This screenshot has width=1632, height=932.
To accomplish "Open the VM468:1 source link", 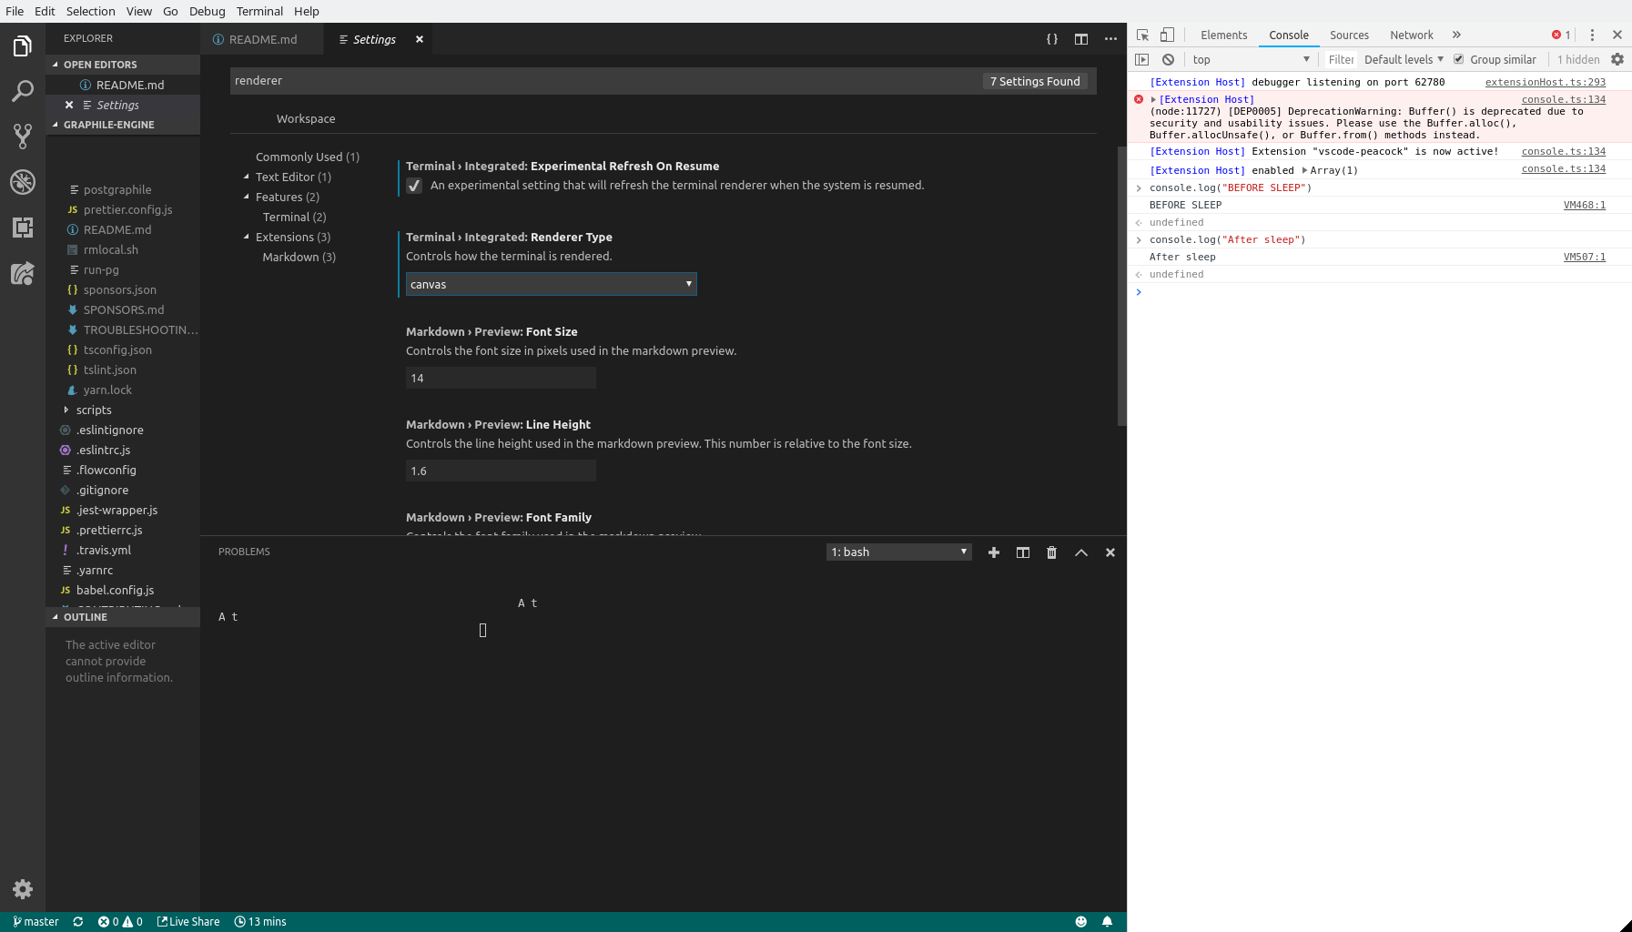I will (x=1585, y=205).
